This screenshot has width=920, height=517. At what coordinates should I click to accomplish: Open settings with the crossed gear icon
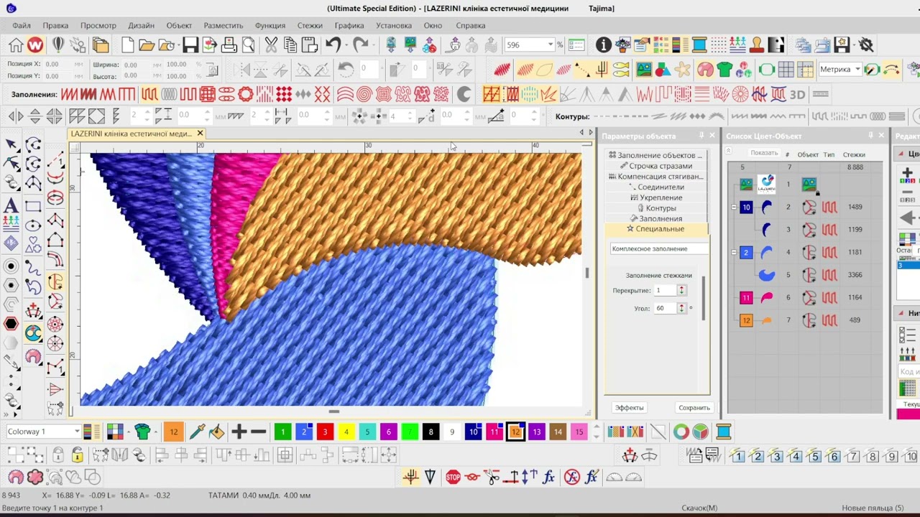pyautogui.click(x=866, y=45)
